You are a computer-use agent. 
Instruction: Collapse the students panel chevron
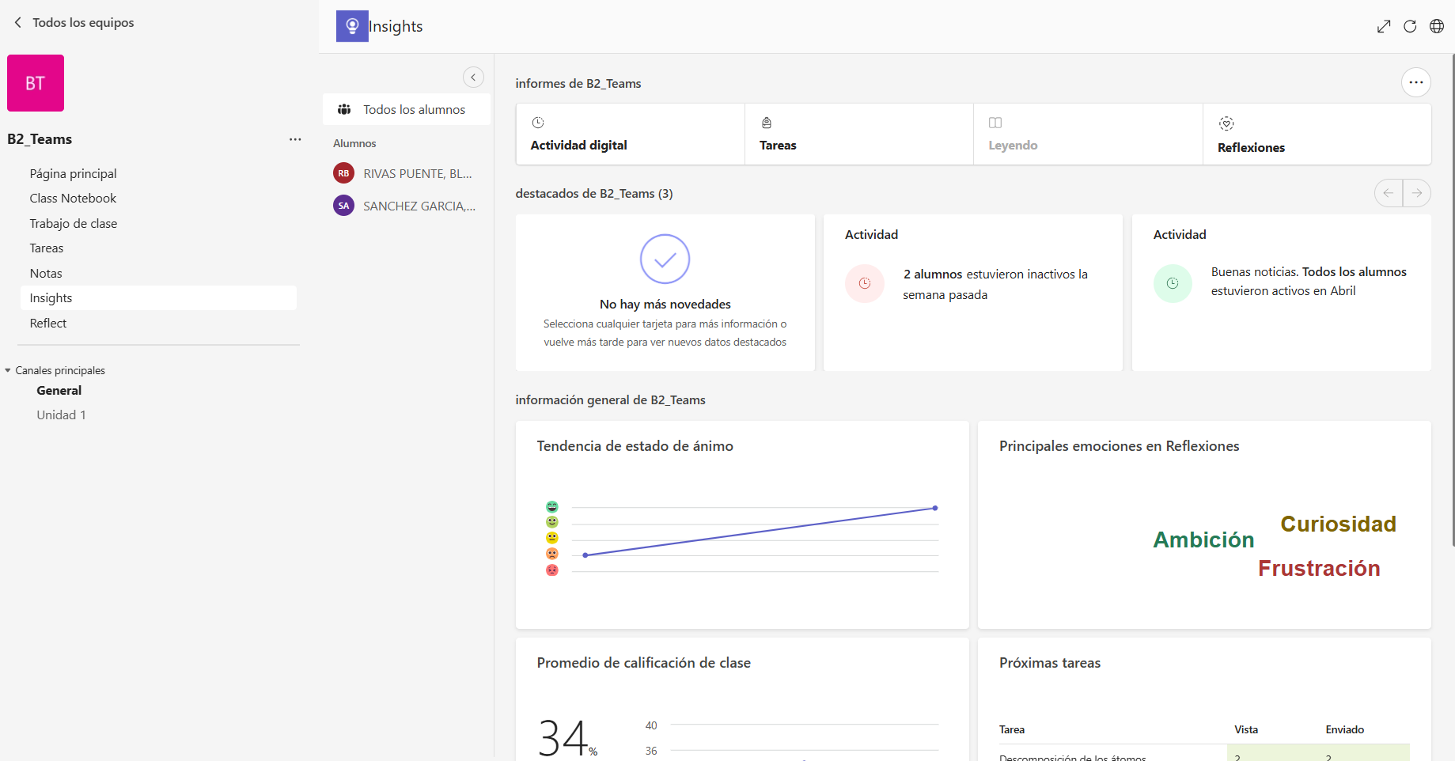click(x=473, y=77)
